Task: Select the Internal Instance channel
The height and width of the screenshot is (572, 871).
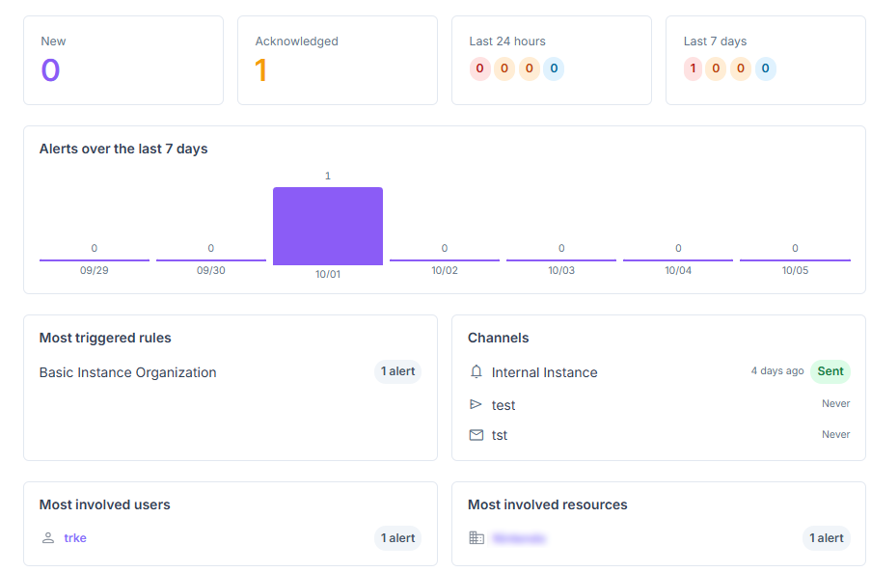Action: [544, 372]
